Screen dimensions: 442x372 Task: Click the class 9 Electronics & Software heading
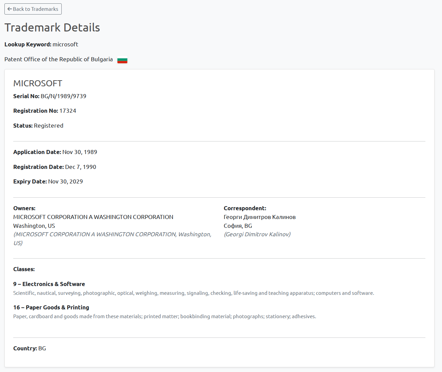click(x=49, y=284)
